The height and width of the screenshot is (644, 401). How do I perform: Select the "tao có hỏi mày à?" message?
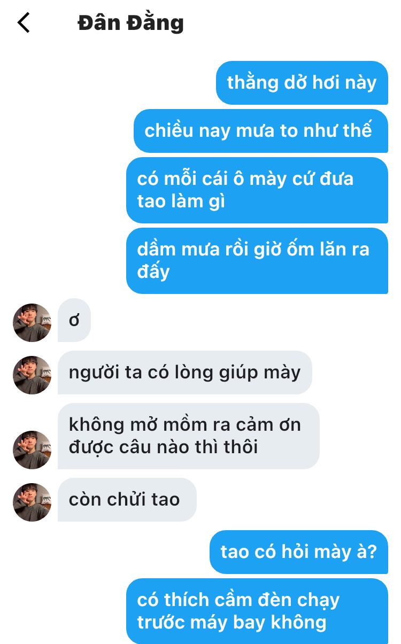[299, 552]
